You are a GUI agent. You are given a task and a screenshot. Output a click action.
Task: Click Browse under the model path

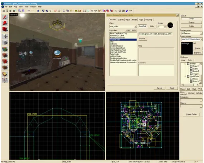pyautogui.click(x=142, y=39)
